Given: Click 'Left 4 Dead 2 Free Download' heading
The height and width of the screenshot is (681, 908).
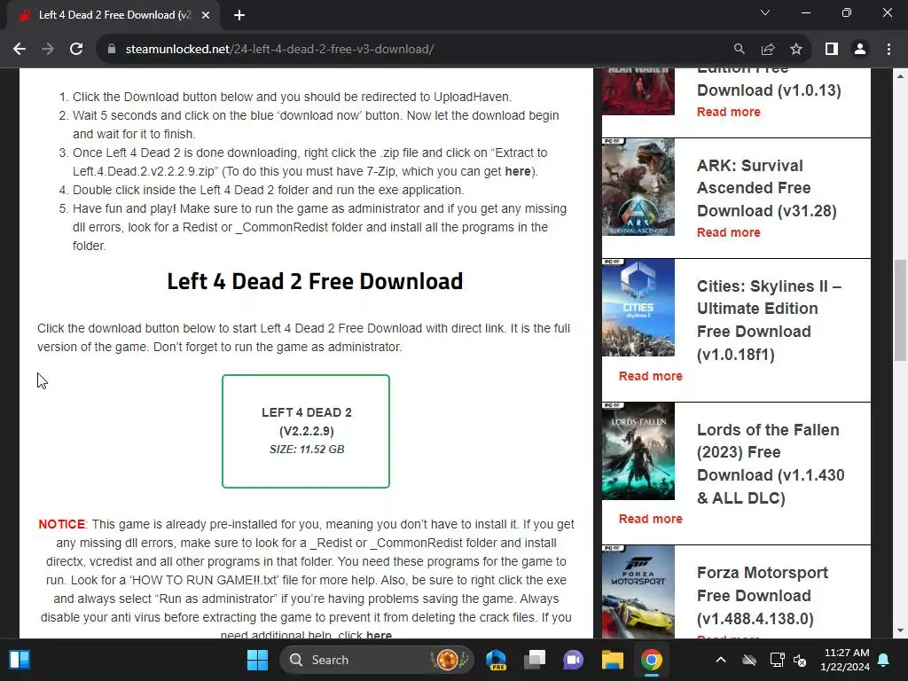Looking at the screenshot, I should click(x=315, y=281).
